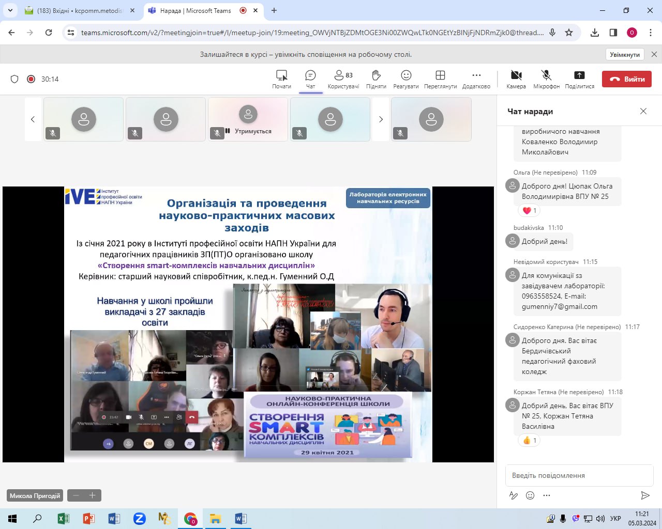Open the emoji picker in chat
662x529 pixels.
[530, 495]
